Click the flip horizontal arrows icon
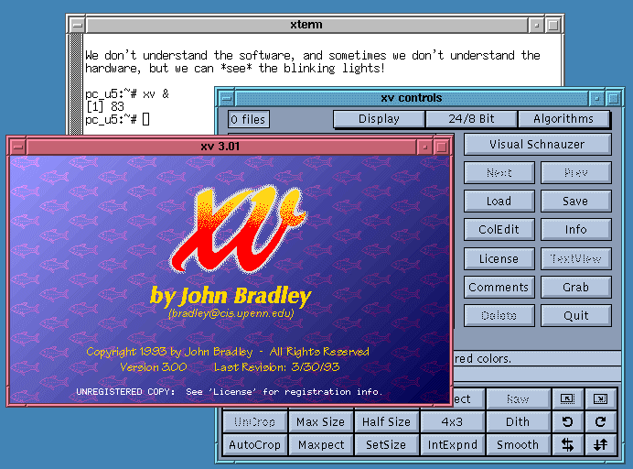 click(567, 445)
